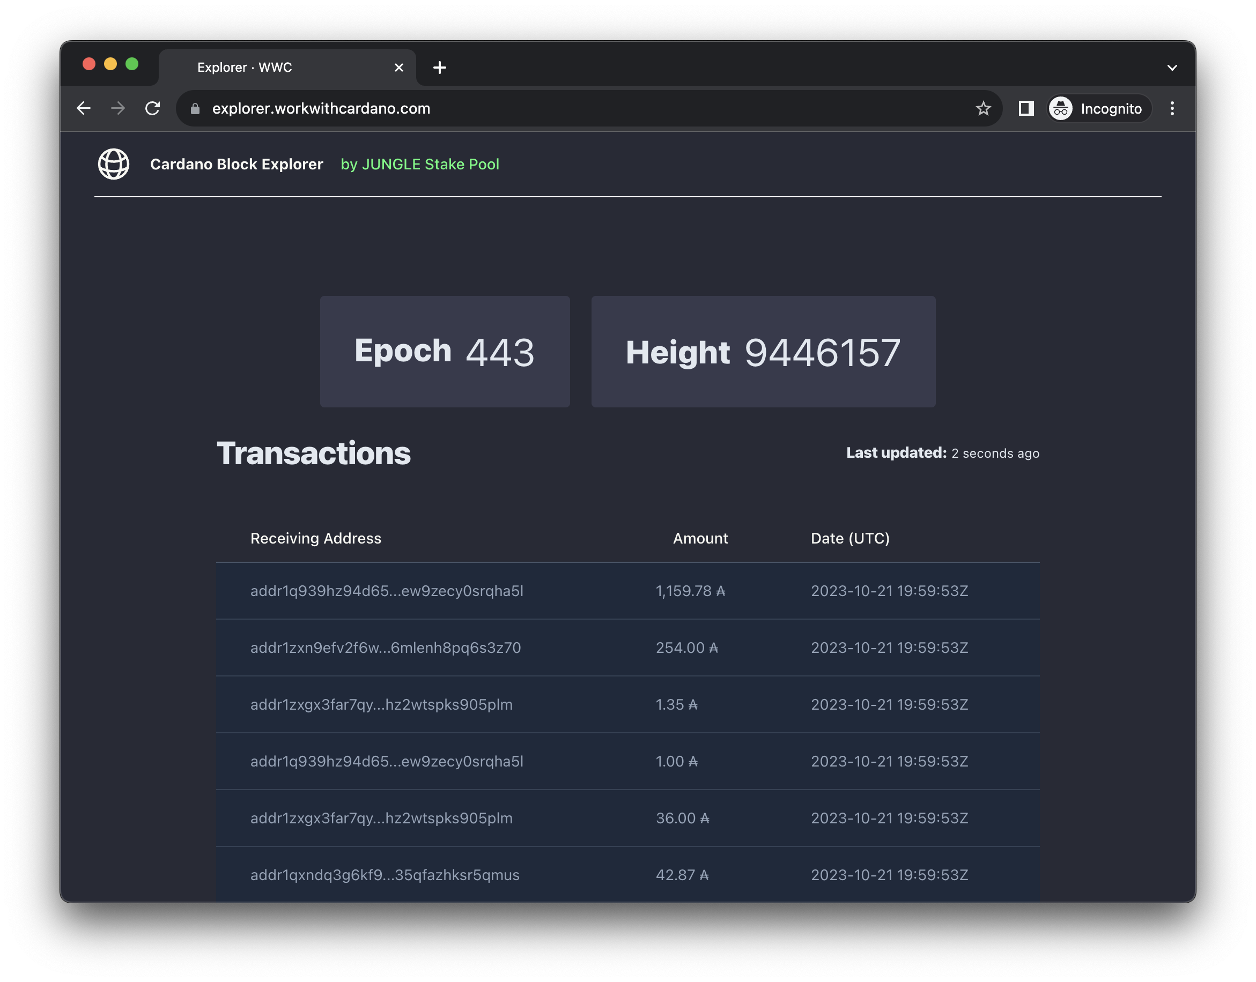Click the Incognito profile icon

tap(1060, 108)
